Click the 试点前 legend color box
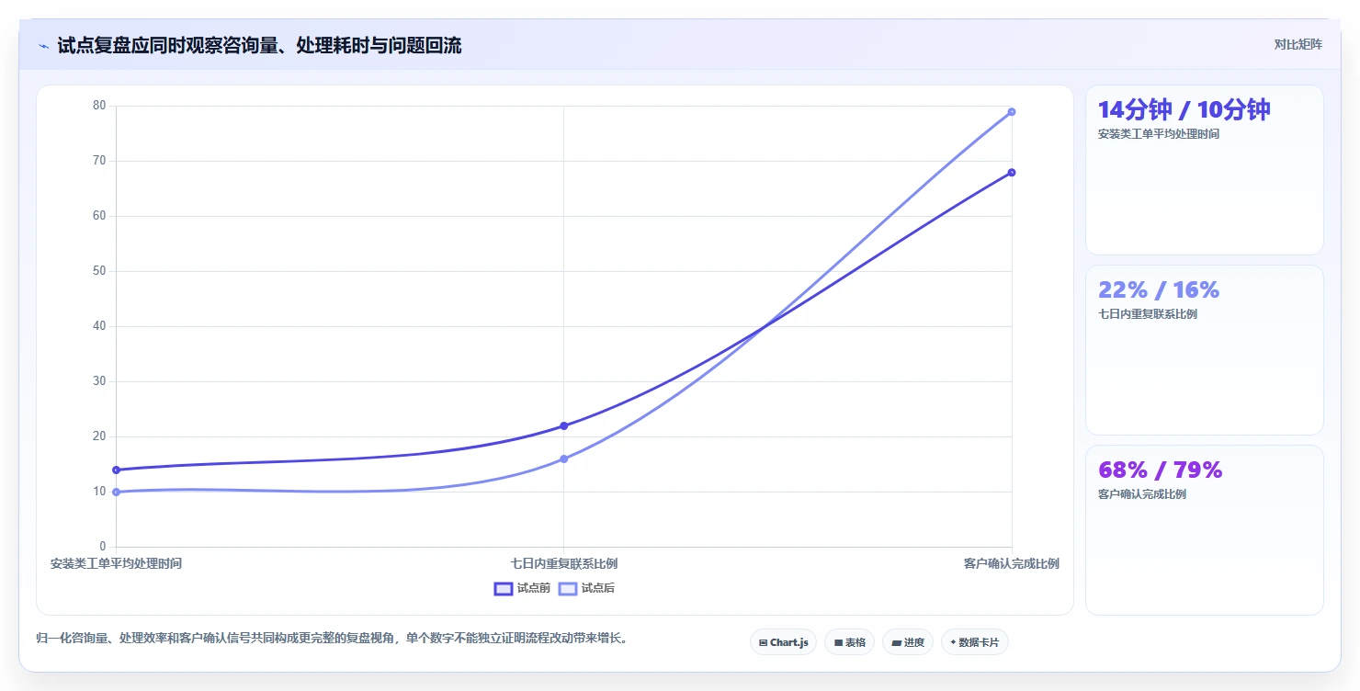This screenshot has width=1360, height=691. pos(504,589)
